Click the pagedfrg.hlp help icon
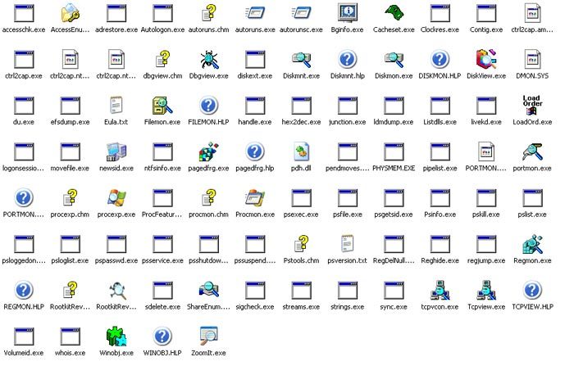Screen dimensions: 574x375 255,151
